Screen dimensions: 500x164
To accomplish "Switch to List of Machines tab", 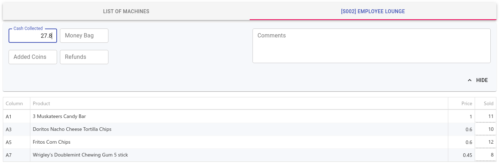I will (x=126, y=11).
